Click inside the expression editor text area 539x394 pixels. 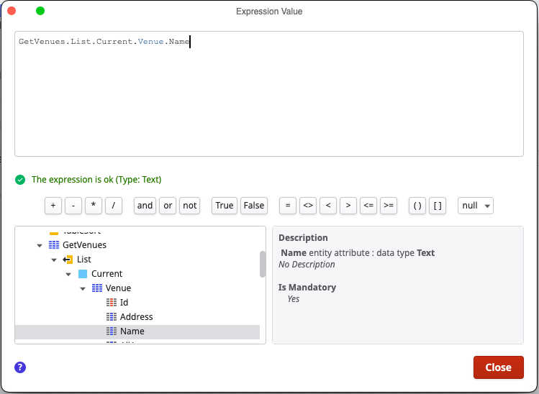coord(269,93)
